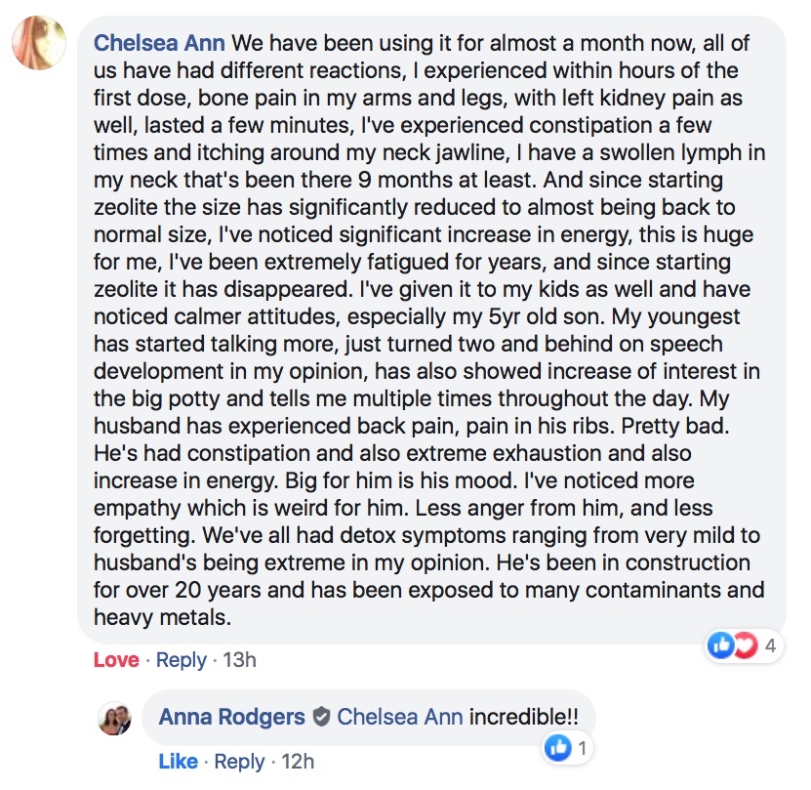Click the Chelsea Ann author name
Image resolution: width=811 pixels, height=790 pixels.
(160, 44)
